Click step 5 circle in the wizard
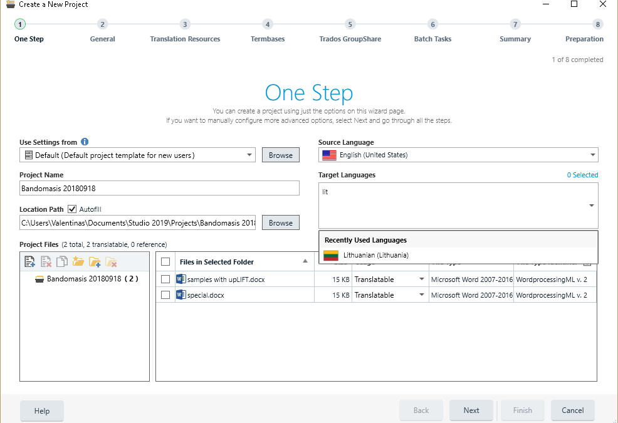The width and height of the screenshot is (618, 423). click(350, 24)
